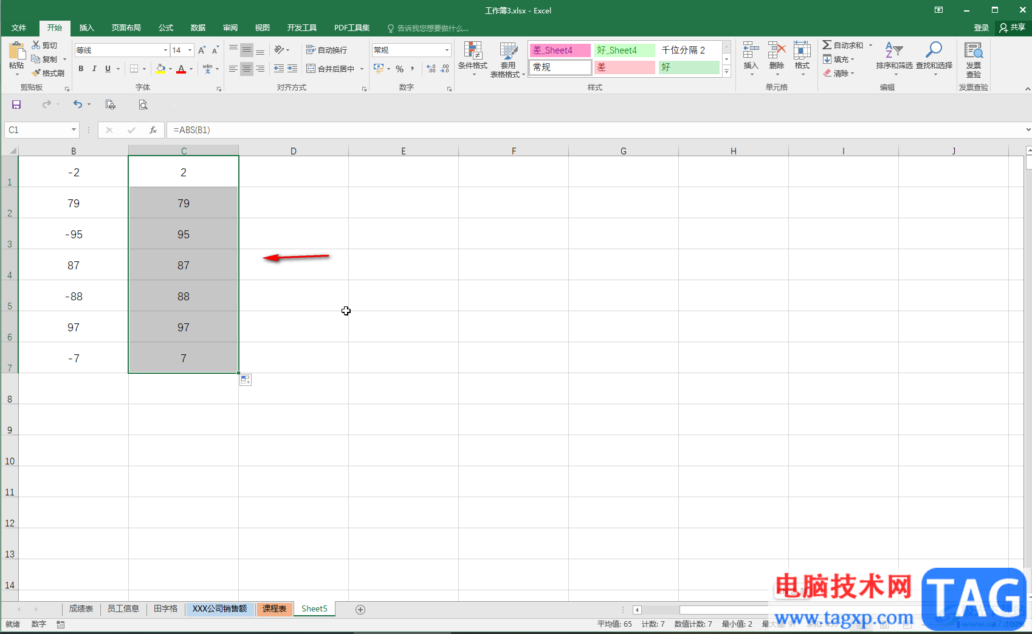The height and width of the screenshot is (634, 1032).
Task: Click the Wrap Text (自动换行) icon
Action: pyautogui.click(x=311, y=50)
